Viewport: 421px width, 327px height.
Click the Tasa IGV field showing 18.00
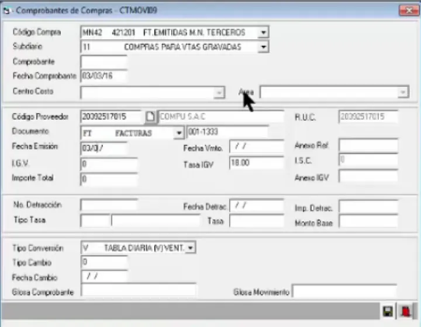(x=256, y=164)
